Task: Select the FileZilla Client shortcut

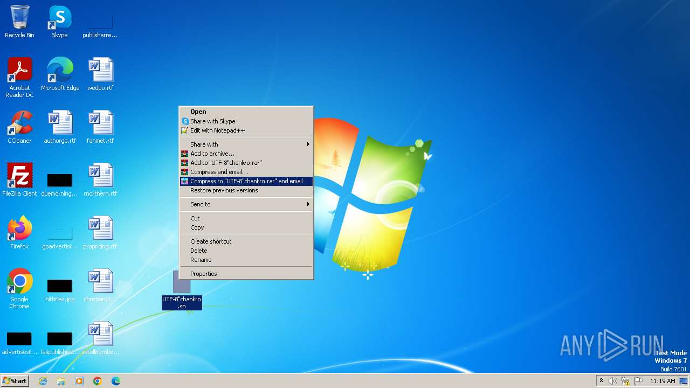Action: (19, 180)
